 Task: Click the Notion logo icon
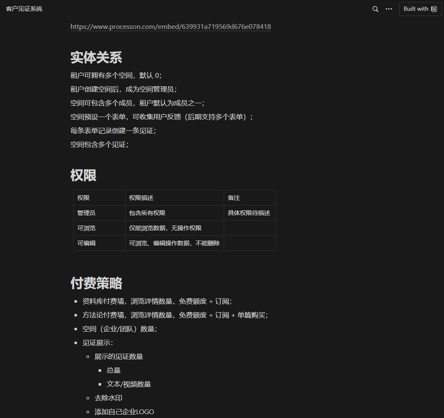pos(434,9)
